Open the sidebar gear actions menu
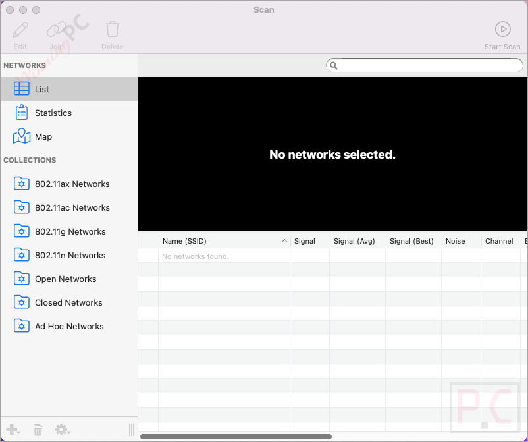The height and width of the screenshot is (442, 528). [x=63, y=429]
